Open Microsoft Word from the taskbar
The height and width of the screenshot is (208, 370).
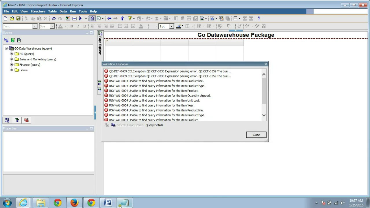tap(108, 203)
